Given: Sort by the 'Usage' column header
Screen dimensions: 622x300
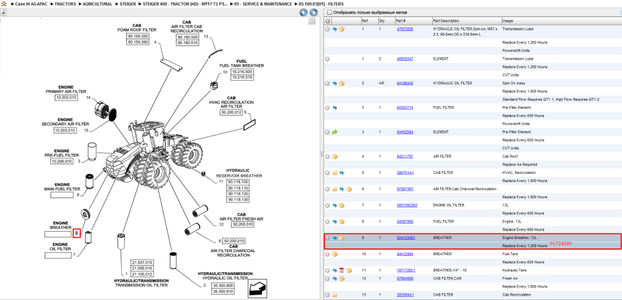Looking at the screenshot, I should [507, 21].
